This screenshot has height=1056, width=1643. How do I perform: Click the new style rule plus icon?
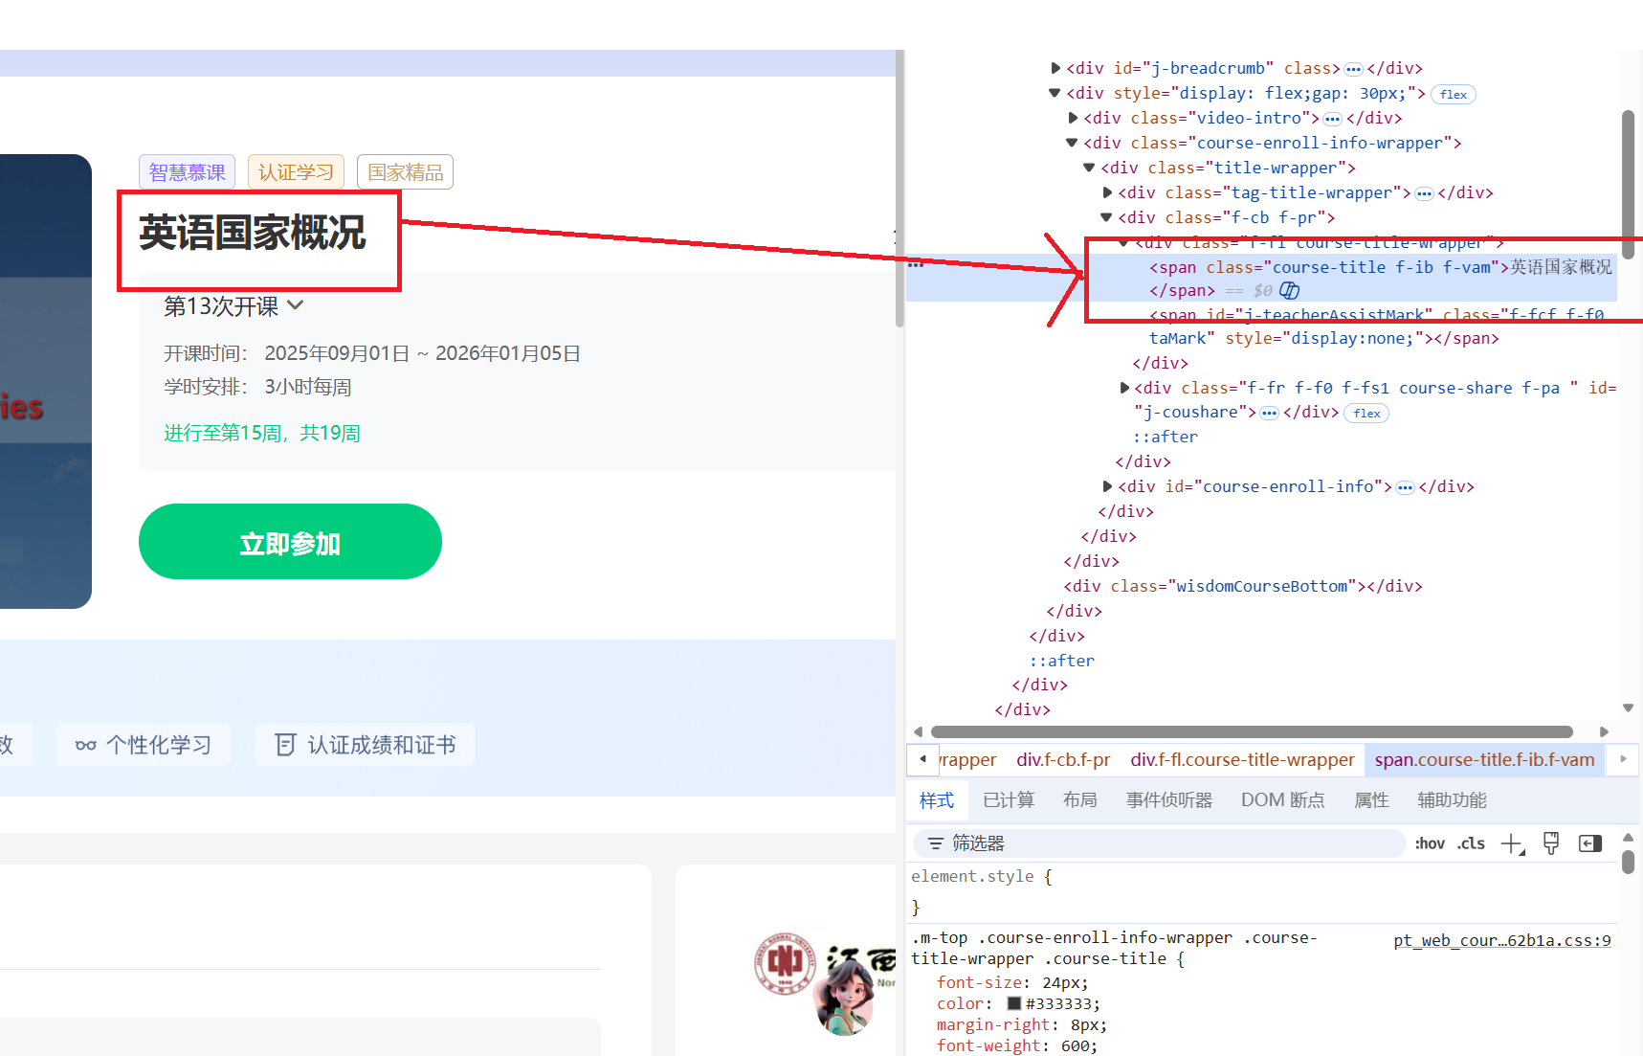pyautogui.click(x=1511, y=843)
